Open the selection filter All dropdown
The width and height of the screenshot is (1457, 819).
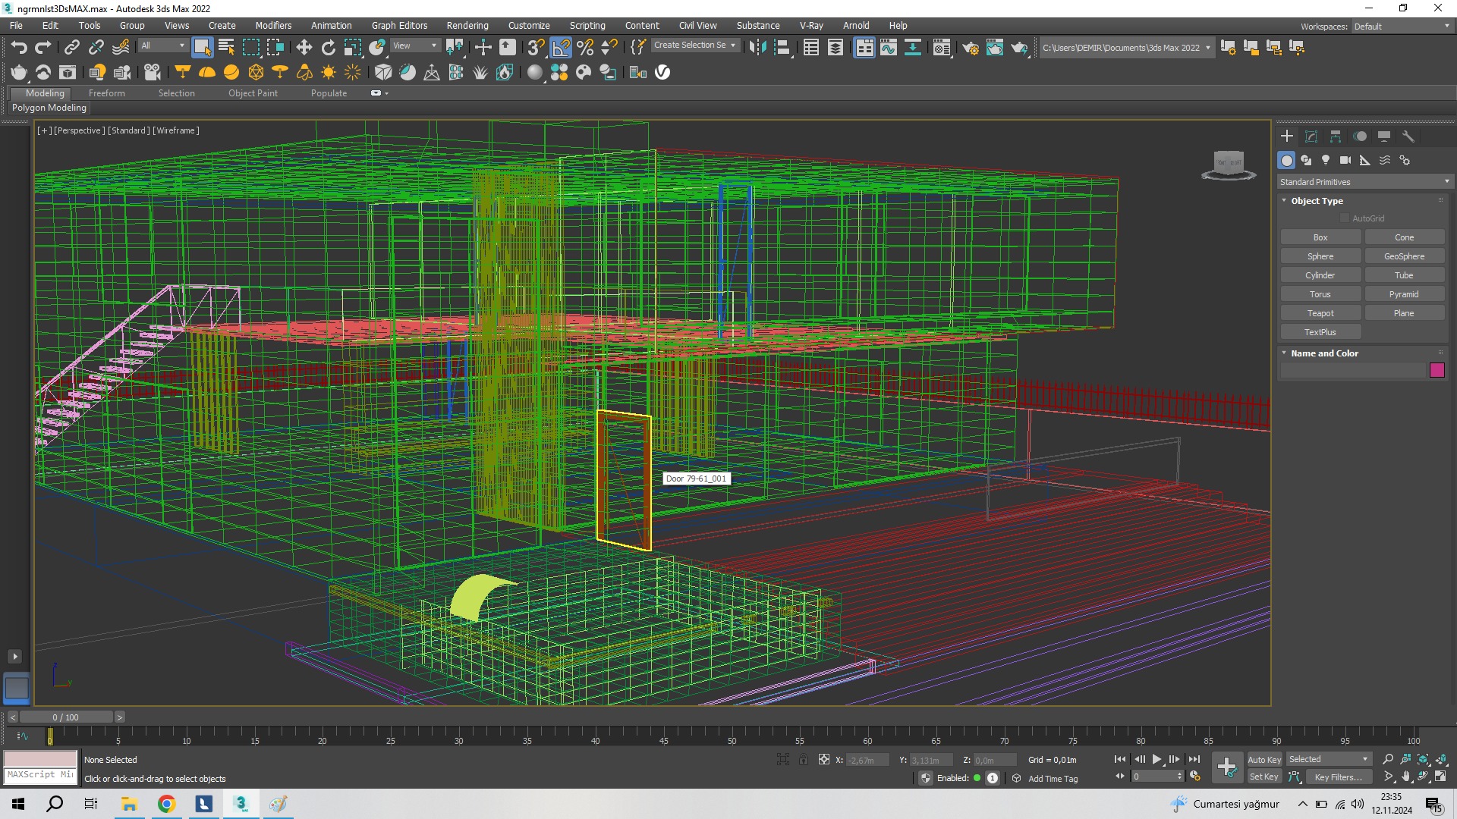pos(162,45)
